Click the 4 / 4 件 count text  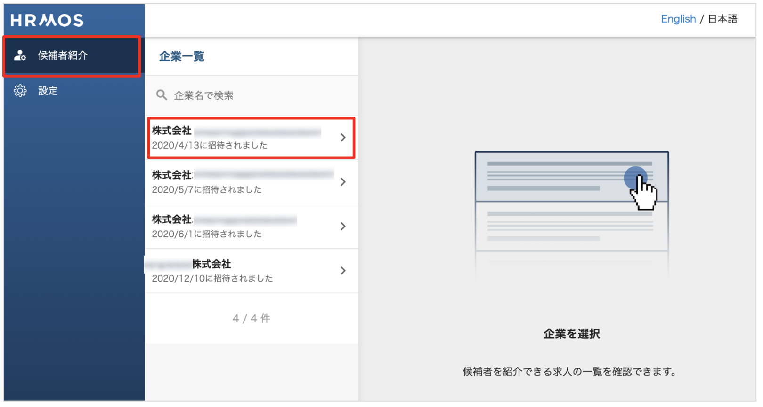[252, 319]
